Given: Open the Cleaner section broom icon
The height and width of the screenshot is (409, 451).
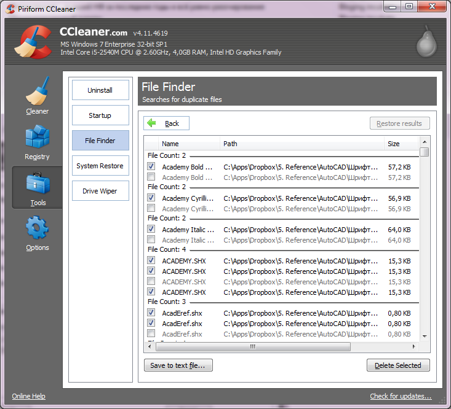Looking at the screenshot, I should click(37, 92).
